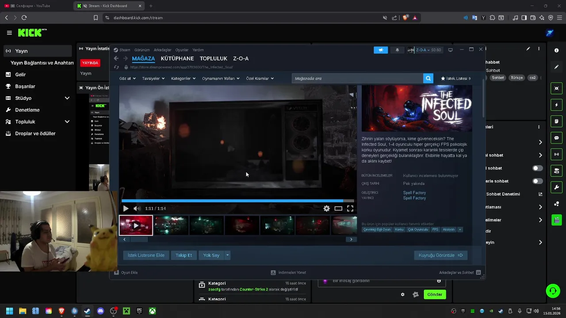This screenshot has width=566, height=318.
Task: Open Oynamanın Yolları dropdown
Action: [221, 78]
